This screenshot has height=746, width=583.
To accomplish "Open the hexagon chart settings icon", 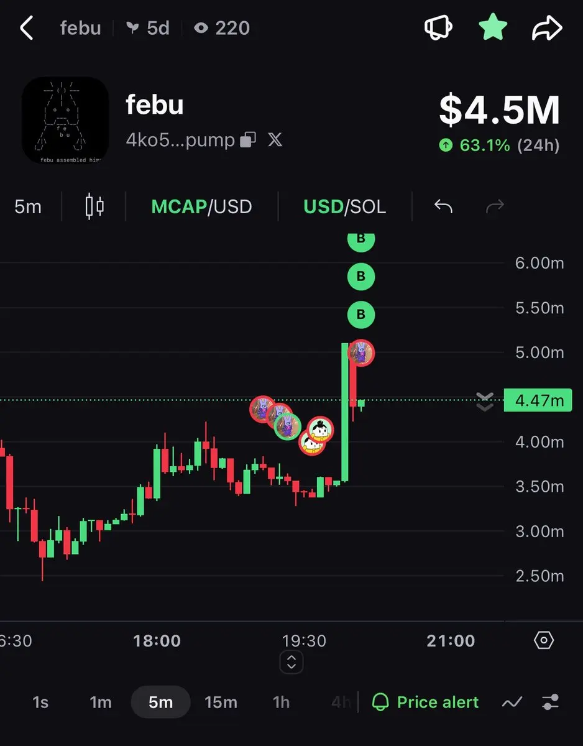I will 544,640.
